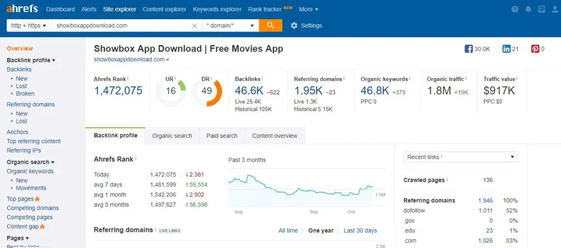Screen dimensions: 561x248
Task: Click the orange search magnifier button
Action: tap(271, 25)
